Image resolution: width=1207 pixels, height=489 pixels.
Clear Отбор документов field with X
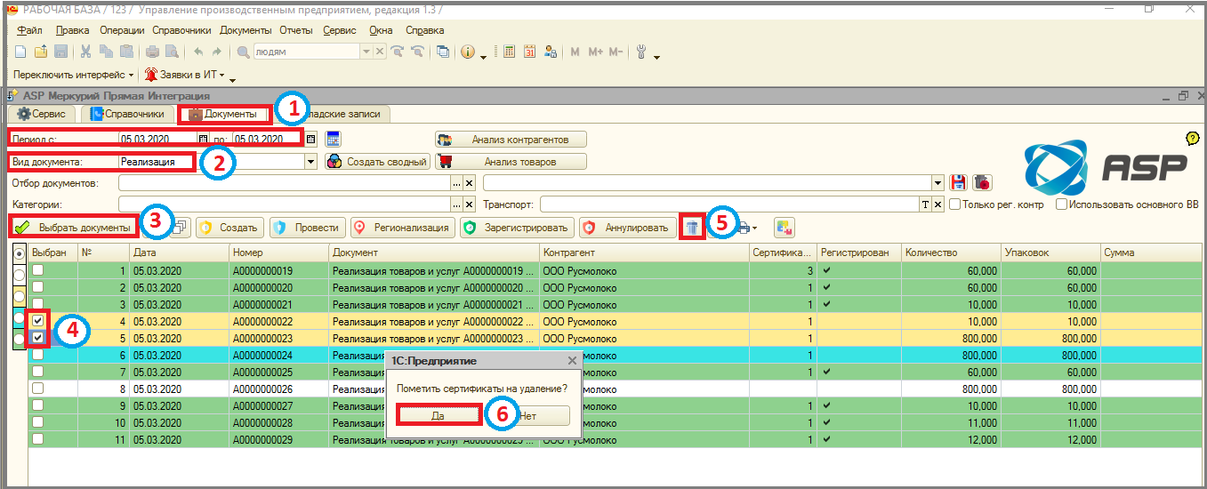469,182
